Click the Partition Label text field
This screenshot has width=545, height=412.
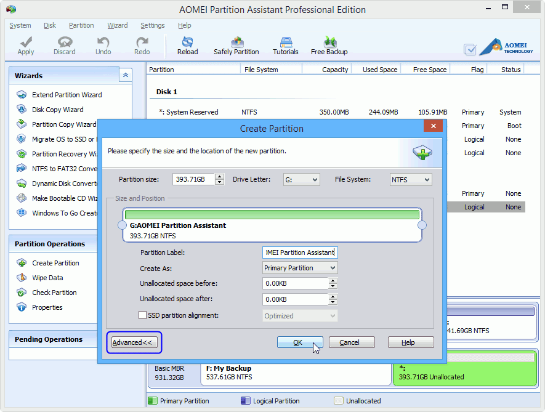click(300, 252)
